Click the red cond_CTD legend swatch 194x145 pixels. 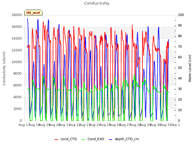click(x=56, y=140)
